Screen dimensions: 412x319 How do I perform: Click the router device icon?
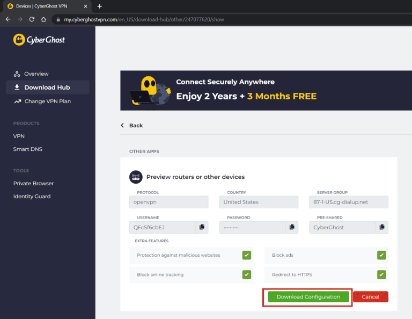[x=136, y=177]
